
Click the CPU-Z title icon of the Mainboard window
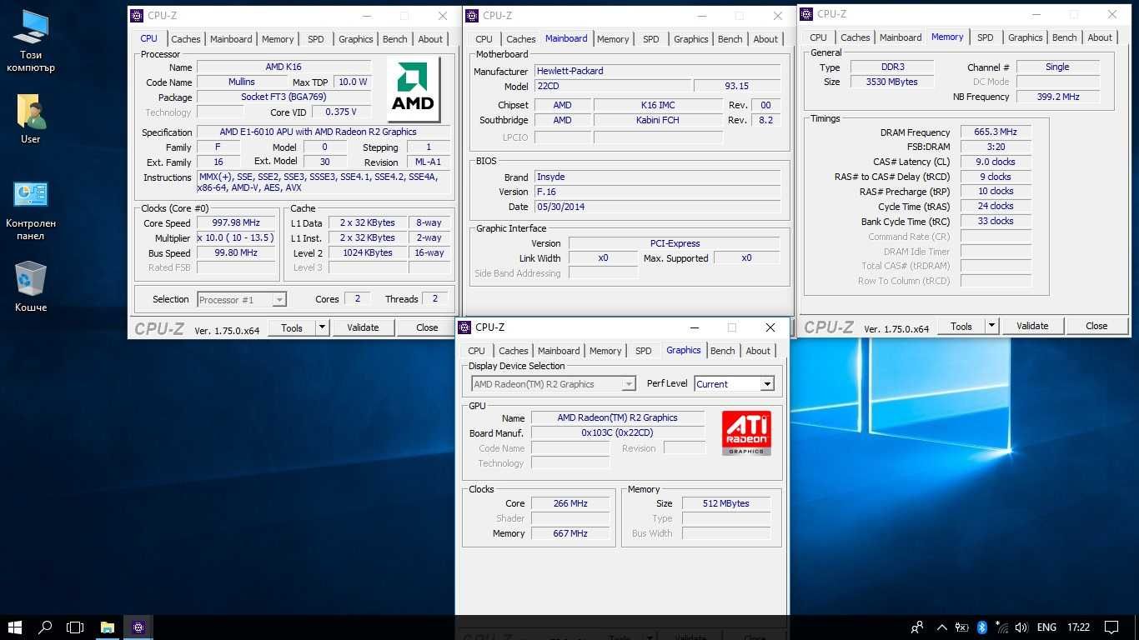[x=472, y=16]
